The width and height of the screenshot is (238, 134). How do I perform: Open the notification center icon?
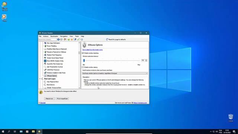click(x=234, y=131)
